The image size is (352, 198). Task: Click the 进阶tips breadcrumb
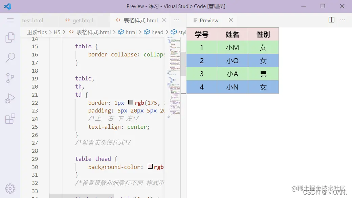pos(37,32)
